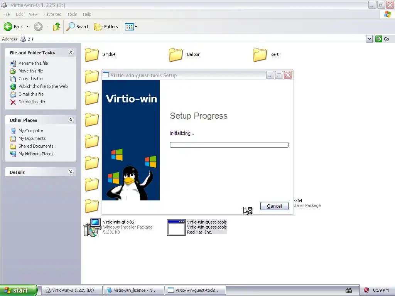Cancel the Virtio-win setup

click(274, 206)
